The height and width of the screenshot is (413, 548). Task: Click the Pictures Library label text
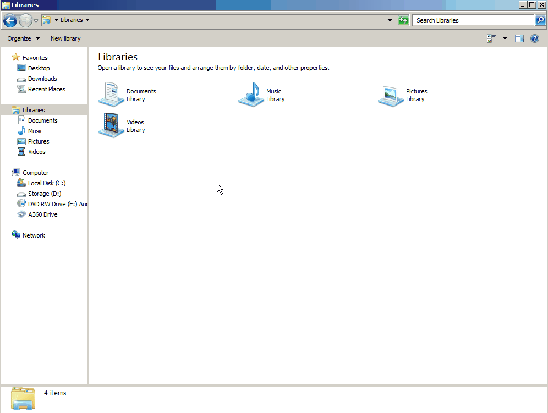[x=417, y=95]
